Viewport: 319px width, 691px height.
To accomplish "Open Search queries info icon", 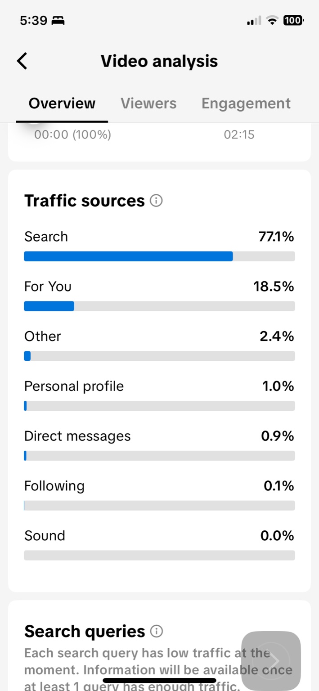I will 156,632.
